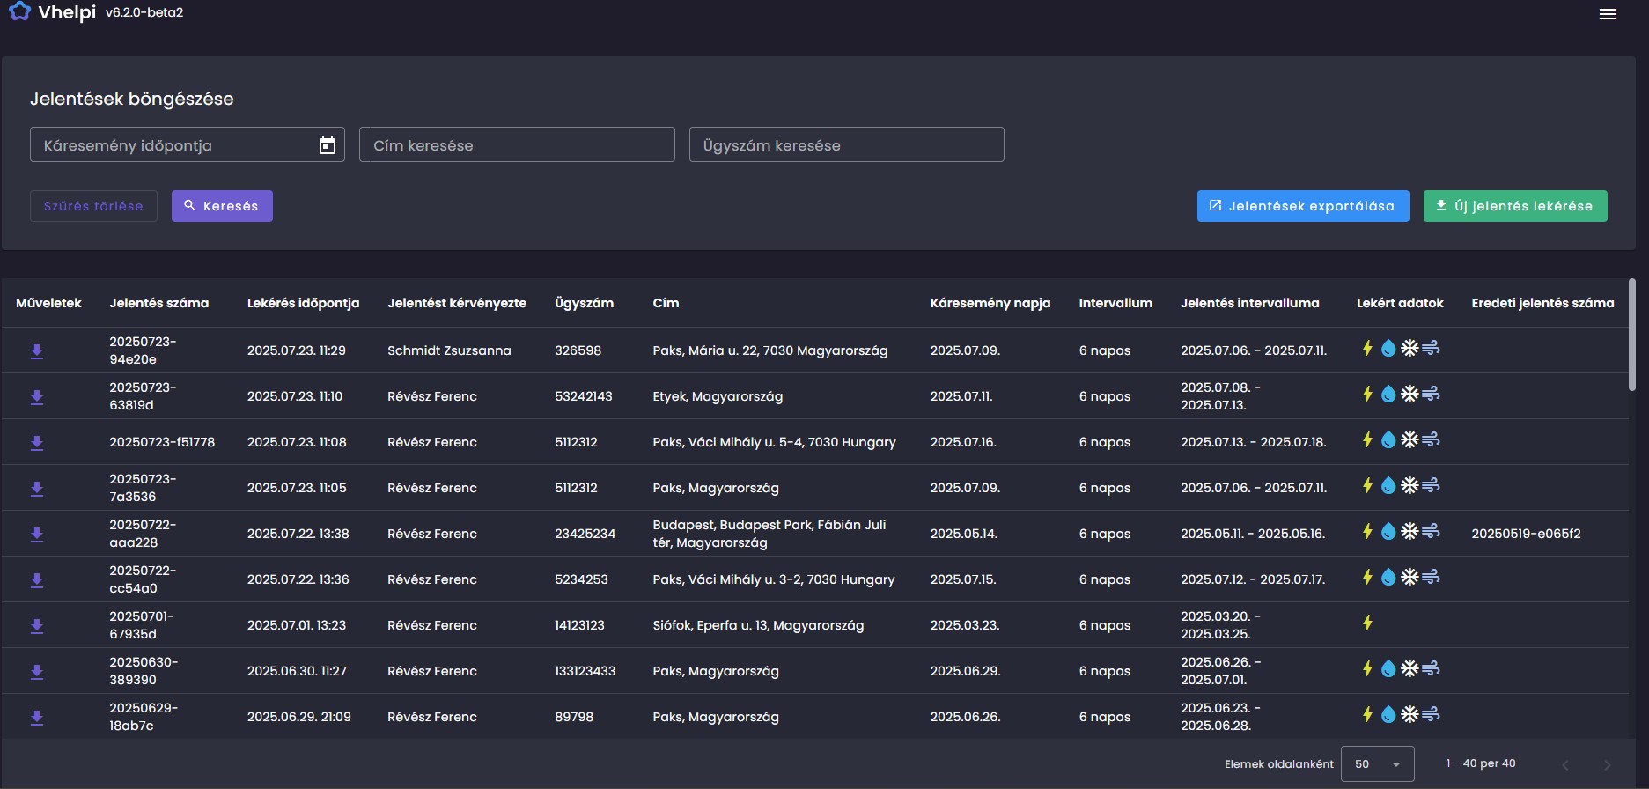Download report 20250723-f51778
Screen dimensions: 1649x789
(37, 443)
